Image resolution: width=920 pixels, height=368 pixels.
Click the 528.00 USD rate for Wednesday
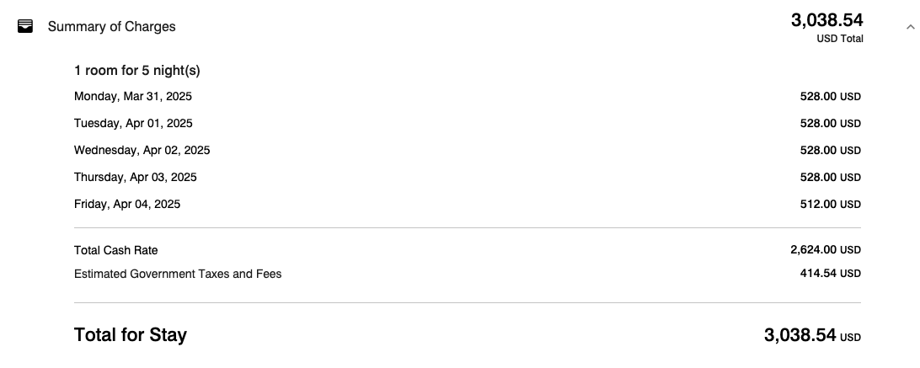pos(830,150)
